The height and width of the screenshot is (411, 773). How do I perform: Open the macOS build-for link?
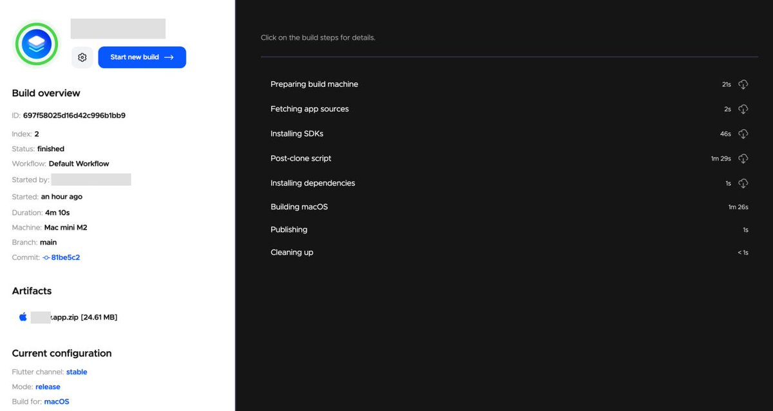tap(57, 402)
